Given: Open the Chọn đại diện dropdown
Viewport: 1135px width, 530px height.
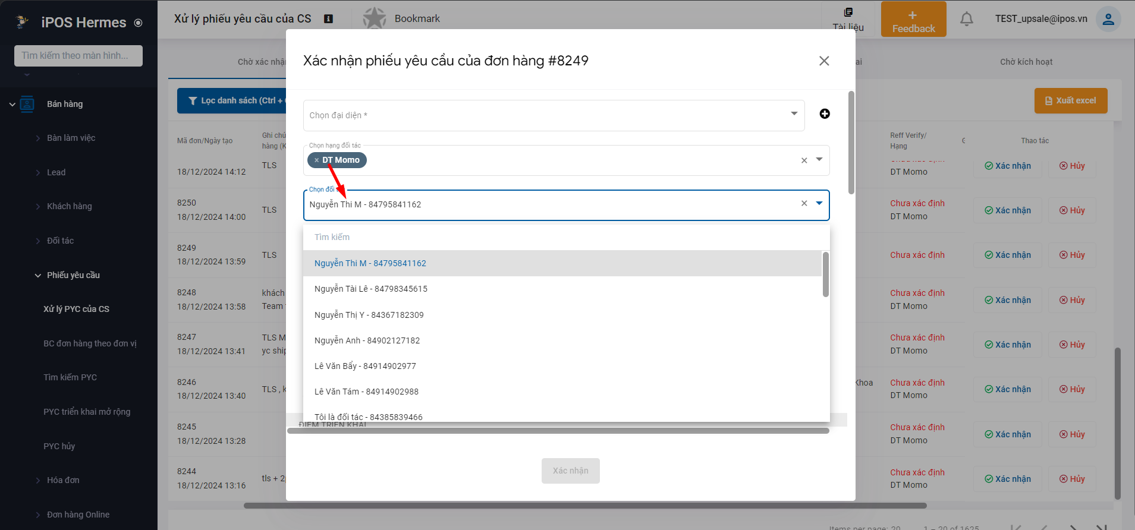Looking at the screenshot, I should (554, 115).
